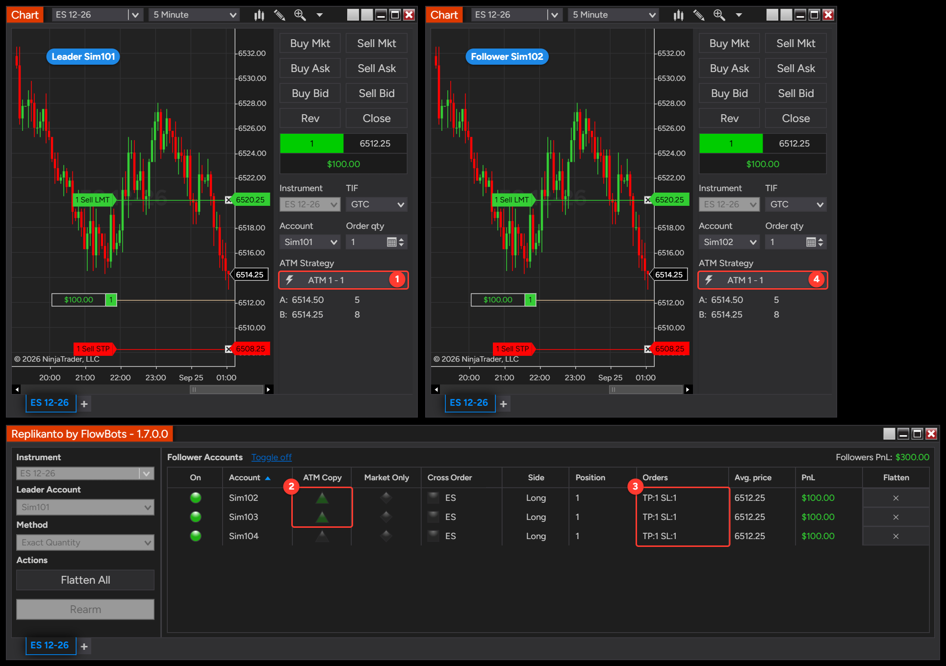Toggle the On indicator for Sim103
Screen dimensions: 946x666
coord(196,517)
